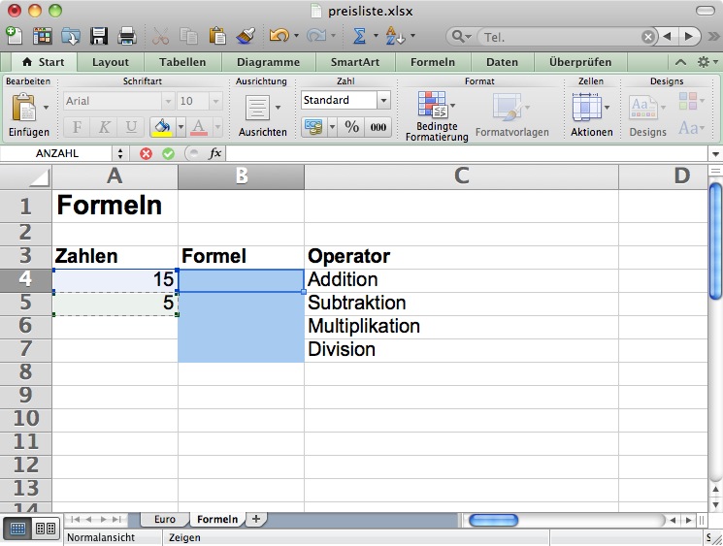
Task: Switch to Page Layout view button
Action: tap(45, 529)
